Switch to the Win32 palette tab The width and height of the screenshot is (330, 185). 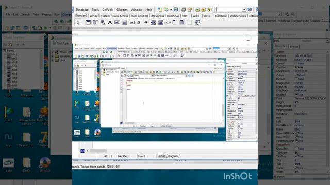[x=94, y=16]
